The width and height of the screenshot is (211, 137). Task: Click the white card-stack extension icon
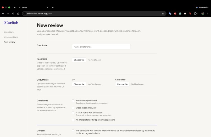pos(185,13)
